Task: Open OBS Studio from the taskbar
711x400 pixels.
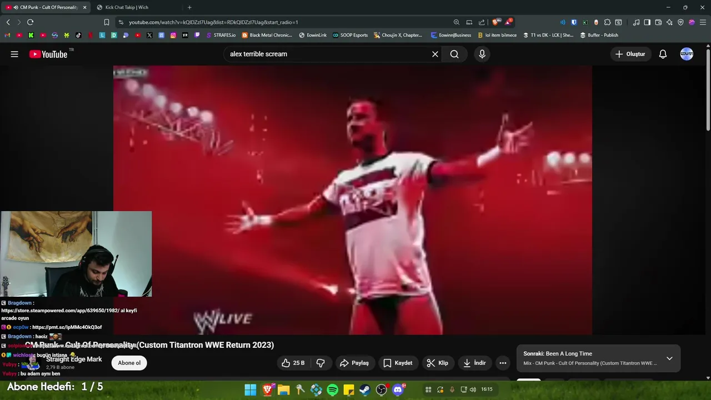Action: coord(382,389)
